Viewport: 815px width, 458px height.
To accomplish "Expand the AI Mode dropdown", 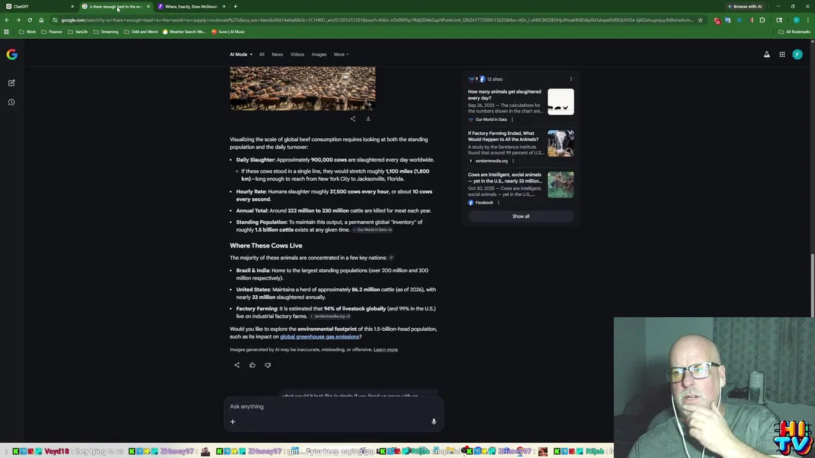I will [241, 54].
